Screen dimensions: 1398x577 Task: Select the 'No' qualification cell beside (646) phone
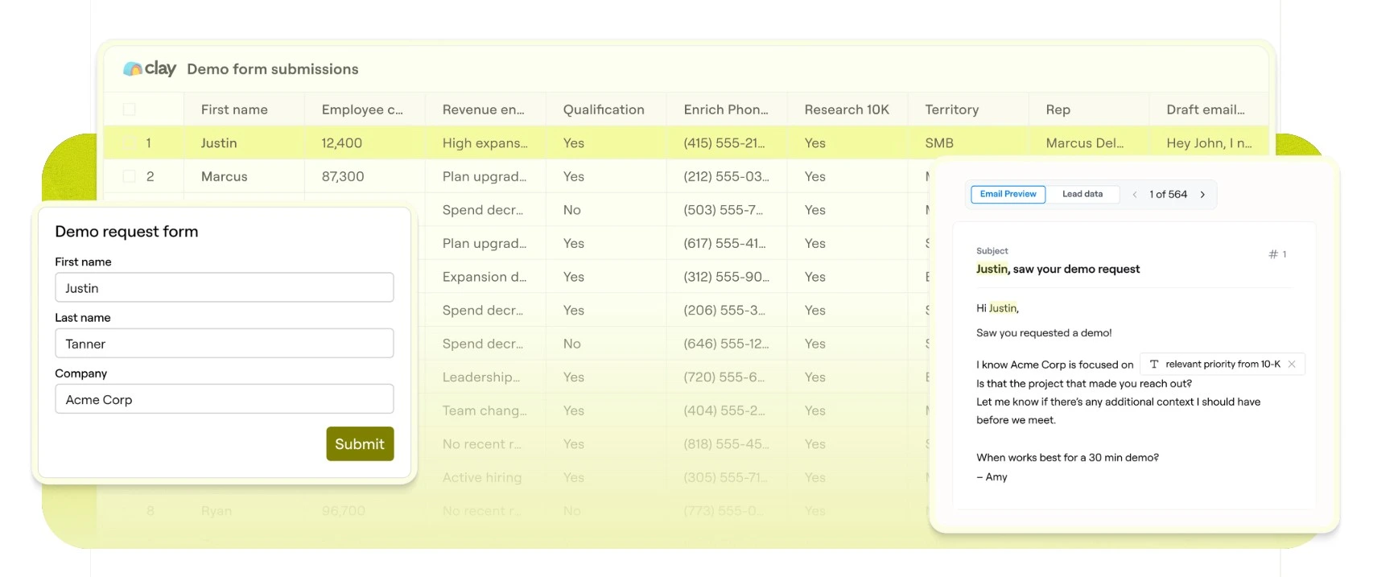(x=606, y=344)
